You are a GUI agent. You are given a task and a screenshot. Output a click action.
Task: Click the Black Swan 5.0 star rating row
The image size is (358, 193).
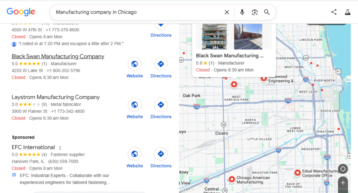[x=44, y=63]
